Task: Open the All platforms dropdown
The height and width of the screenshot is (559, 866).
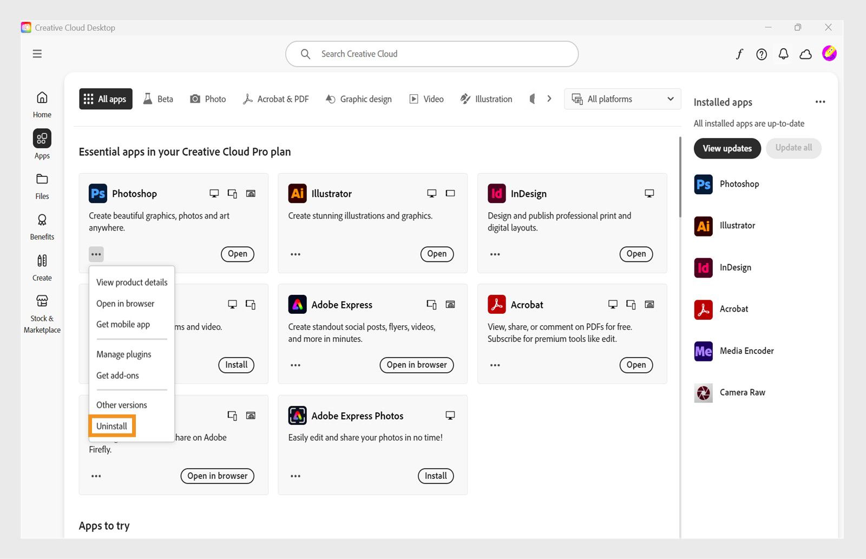Action: pyautogui.click(x=622, y=98)
